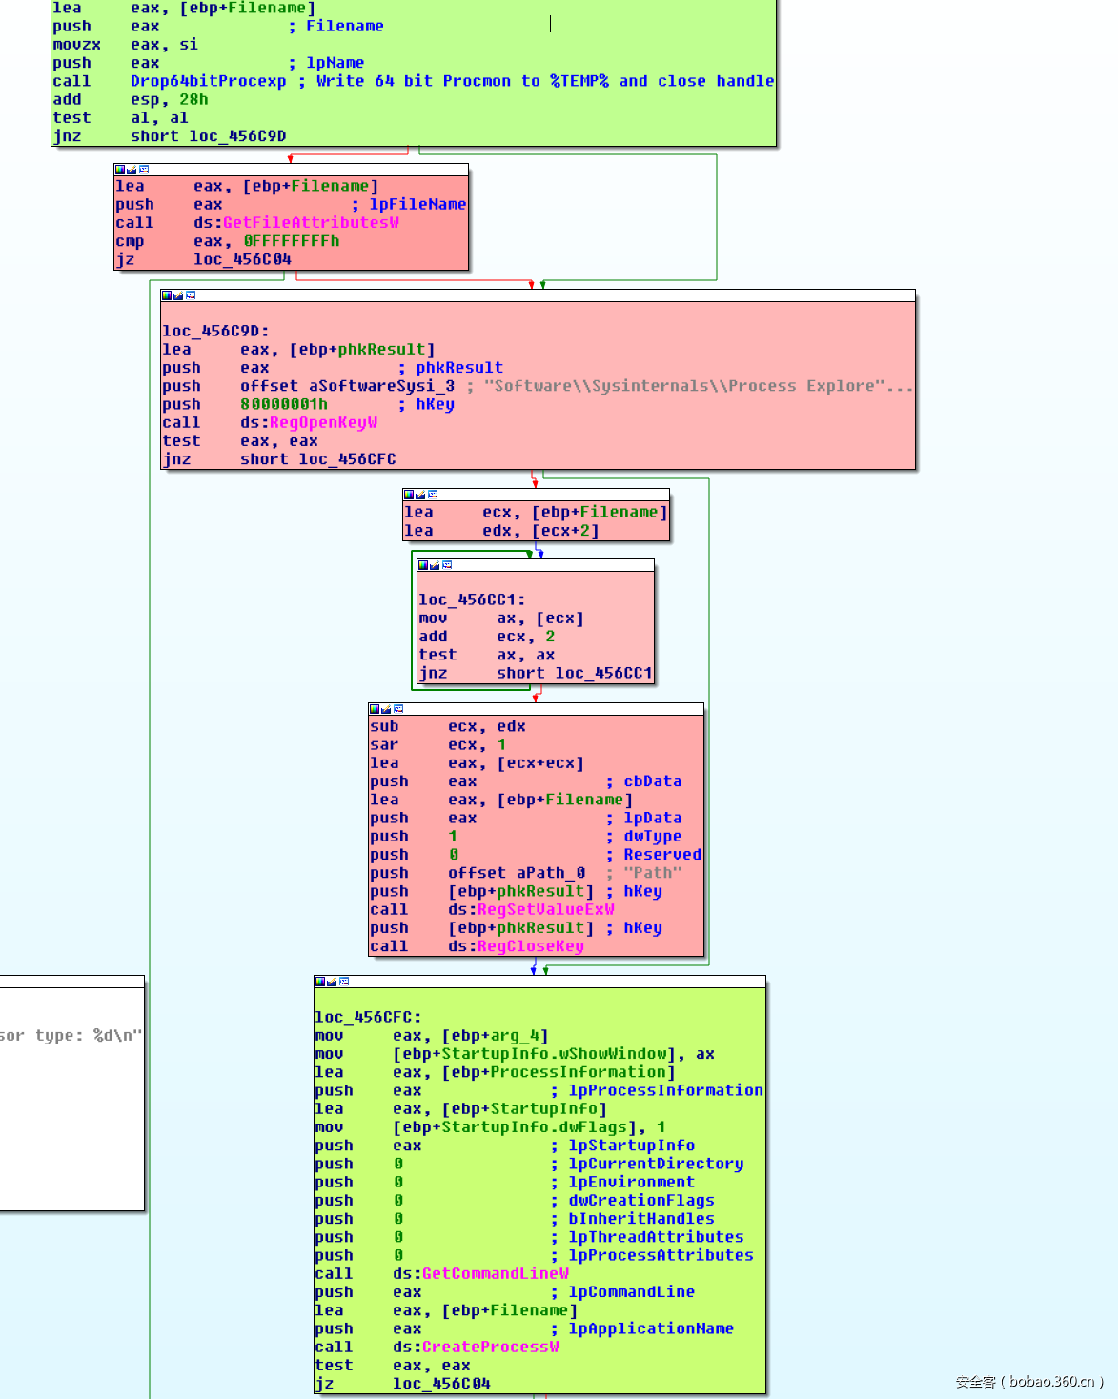
Task: Set node color for the RegSetValueExW block
Action: coord(375,709)
